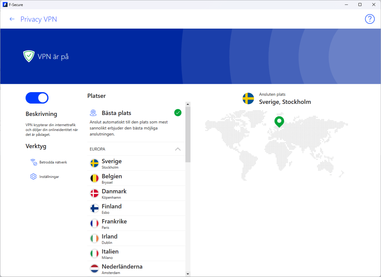
Task: Click the green map pin on world map
Action: 279,122
